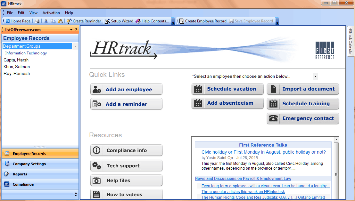Click the Emergency contact telephone icon
The height and width of the screenshot is (201, 355).
[x=274, y=118]
